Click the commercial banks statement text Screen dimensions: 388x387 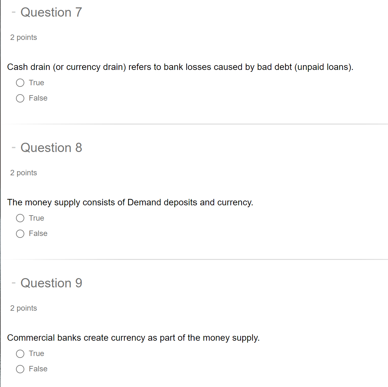tap(133, 338)
